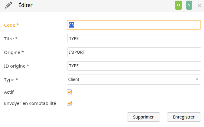Click the teal S badge icon

click(x=189, y=5)
